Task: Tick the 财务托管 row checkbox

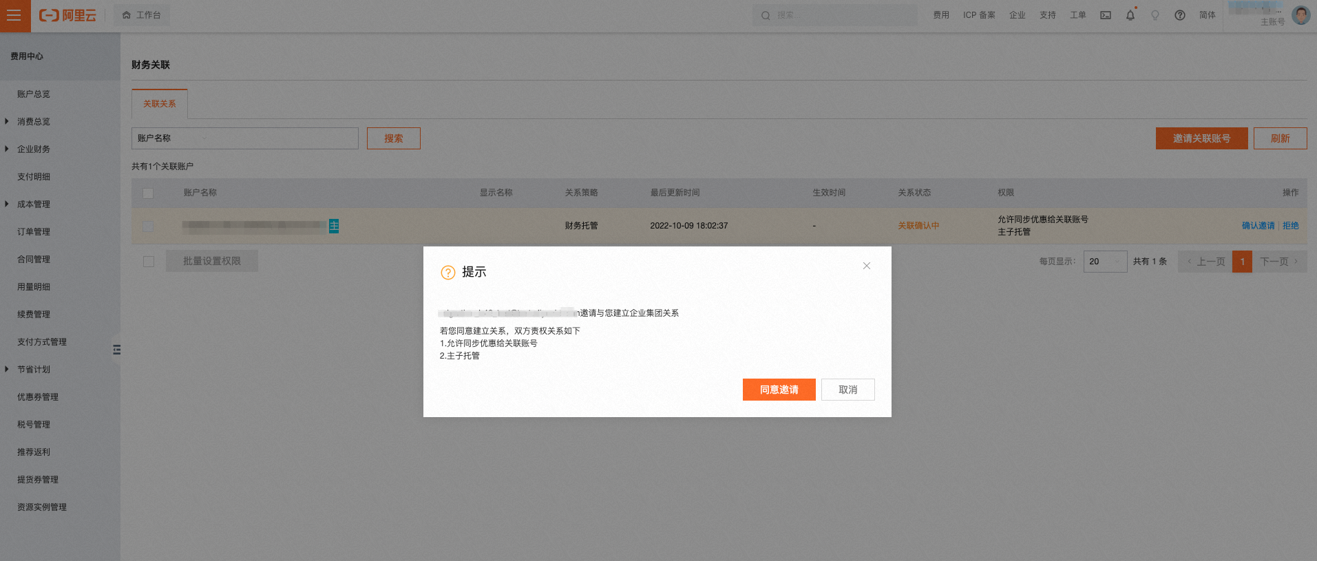Action: [148, 226]
